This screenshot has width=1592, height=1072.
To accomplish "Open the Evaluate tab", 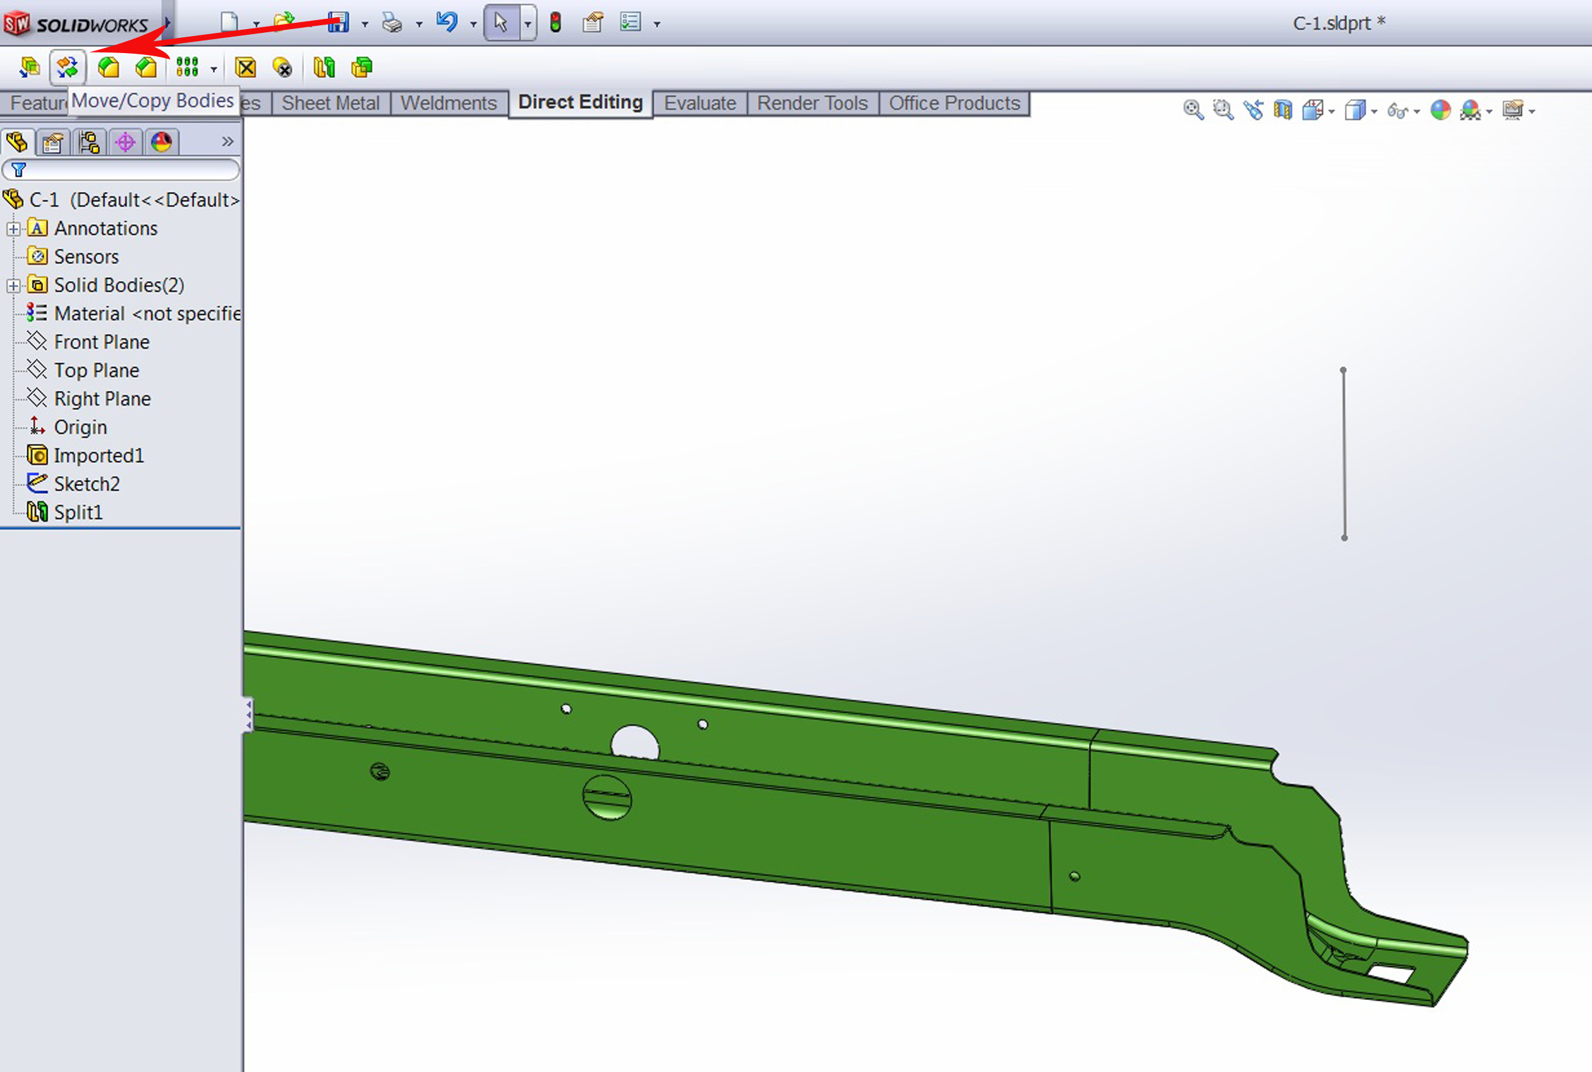I will pos(699,103).
